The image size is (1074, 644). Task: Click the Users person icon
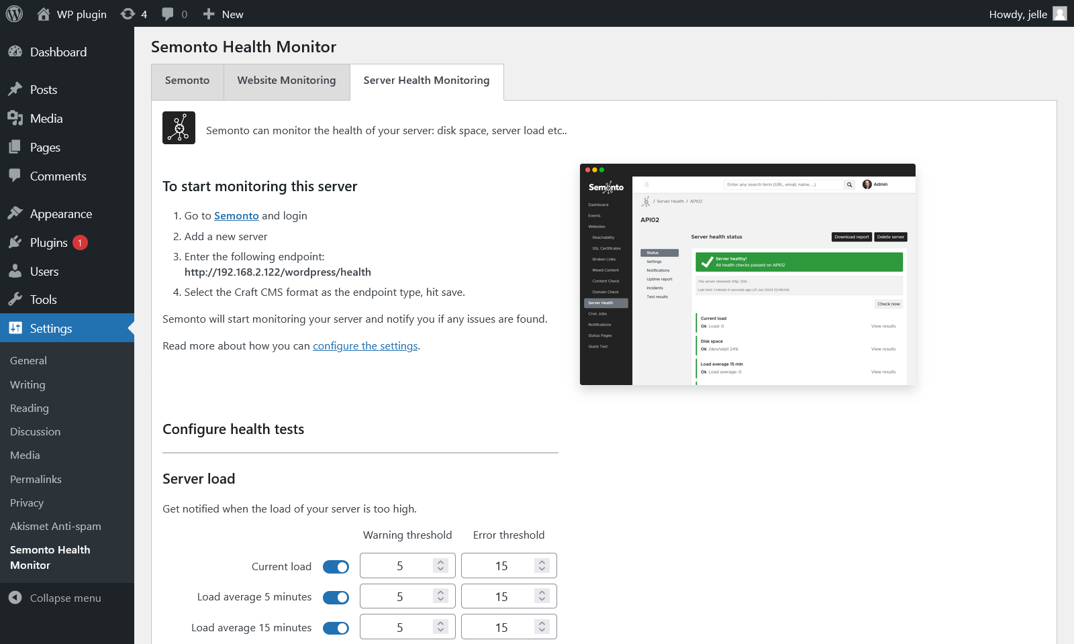(x=15, y=271)
